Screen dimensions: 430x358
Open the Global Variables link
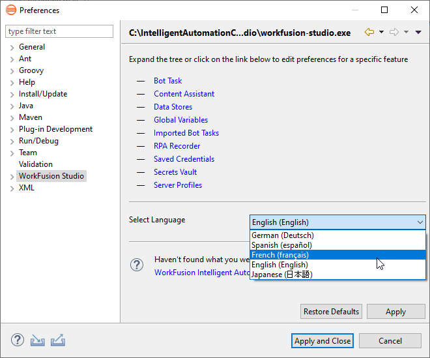180,120
